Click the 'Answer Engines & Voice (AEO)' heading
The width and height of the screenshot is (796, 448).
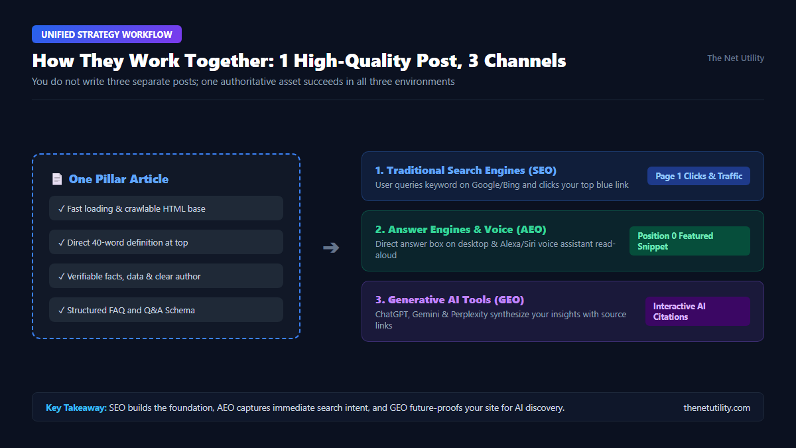click(x=460, y=230)
